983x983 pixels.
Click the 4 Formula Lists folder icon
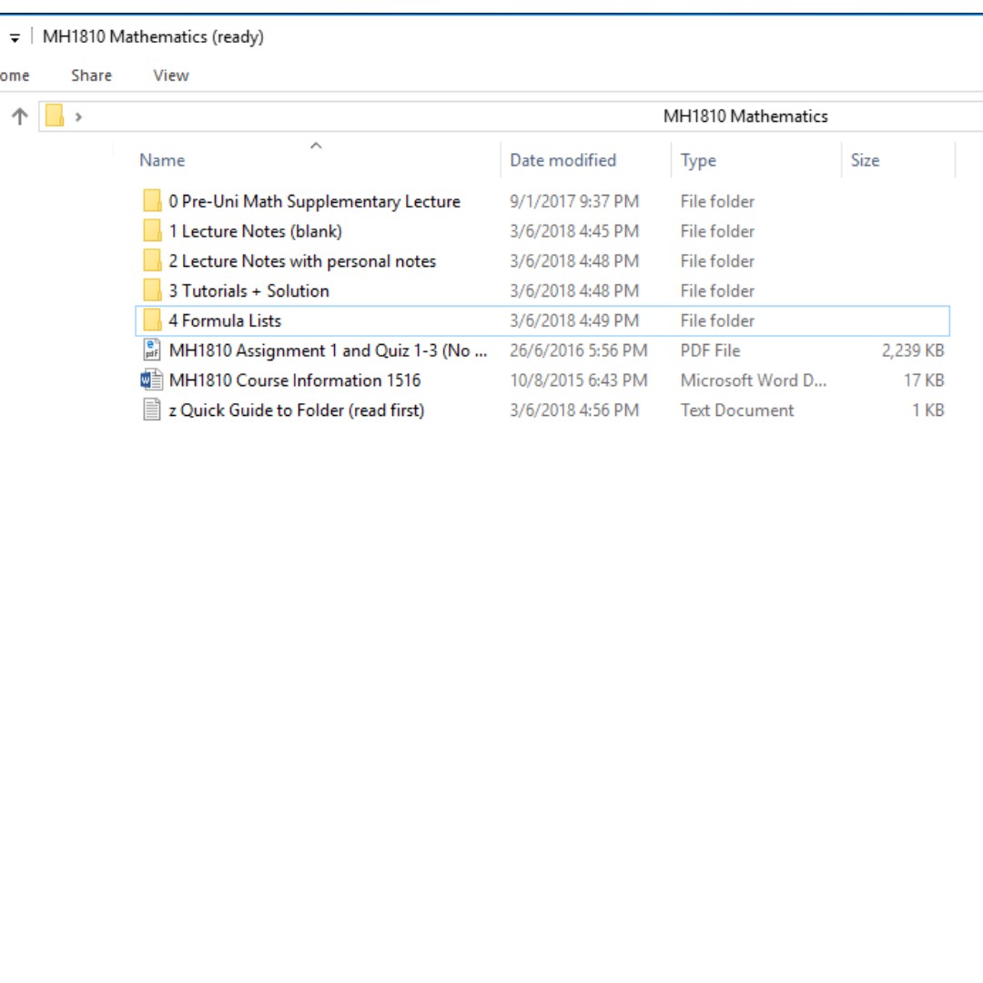pyautogui.click(x=152, y=320)
